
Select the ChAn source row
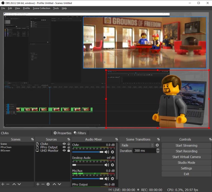(53, 144)
